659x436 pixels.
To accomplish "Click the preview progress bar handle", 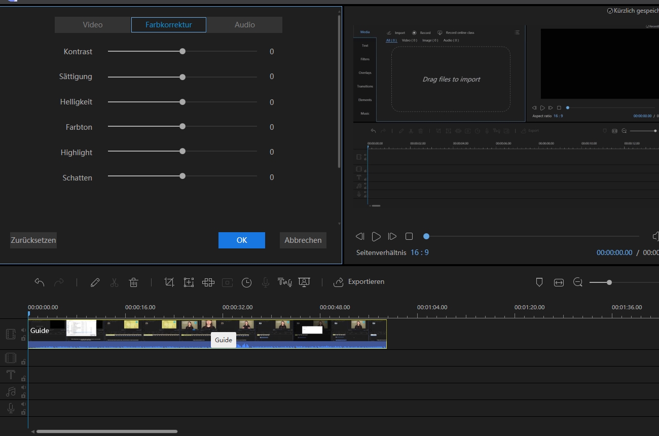I will point(426,236).
